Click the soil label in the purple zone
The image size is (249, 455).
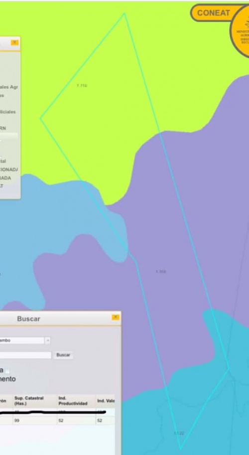coord(161,272)
